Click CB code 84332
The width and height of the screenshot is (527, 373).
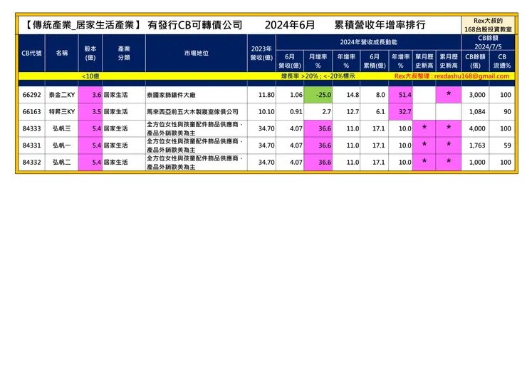coord(31,163)
